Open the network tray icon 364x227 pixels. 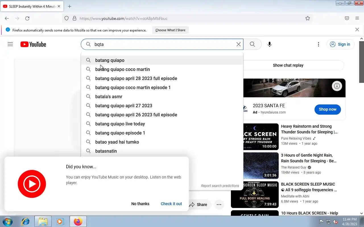click(328, 222)
